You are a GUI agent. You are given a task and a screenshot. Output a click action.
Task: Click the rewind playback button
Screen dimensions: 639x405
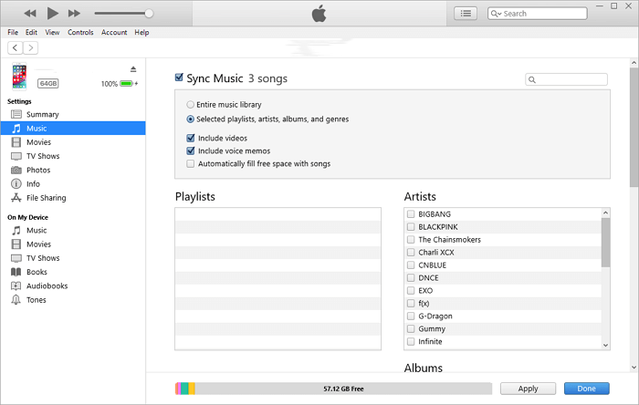coord(30,14)
